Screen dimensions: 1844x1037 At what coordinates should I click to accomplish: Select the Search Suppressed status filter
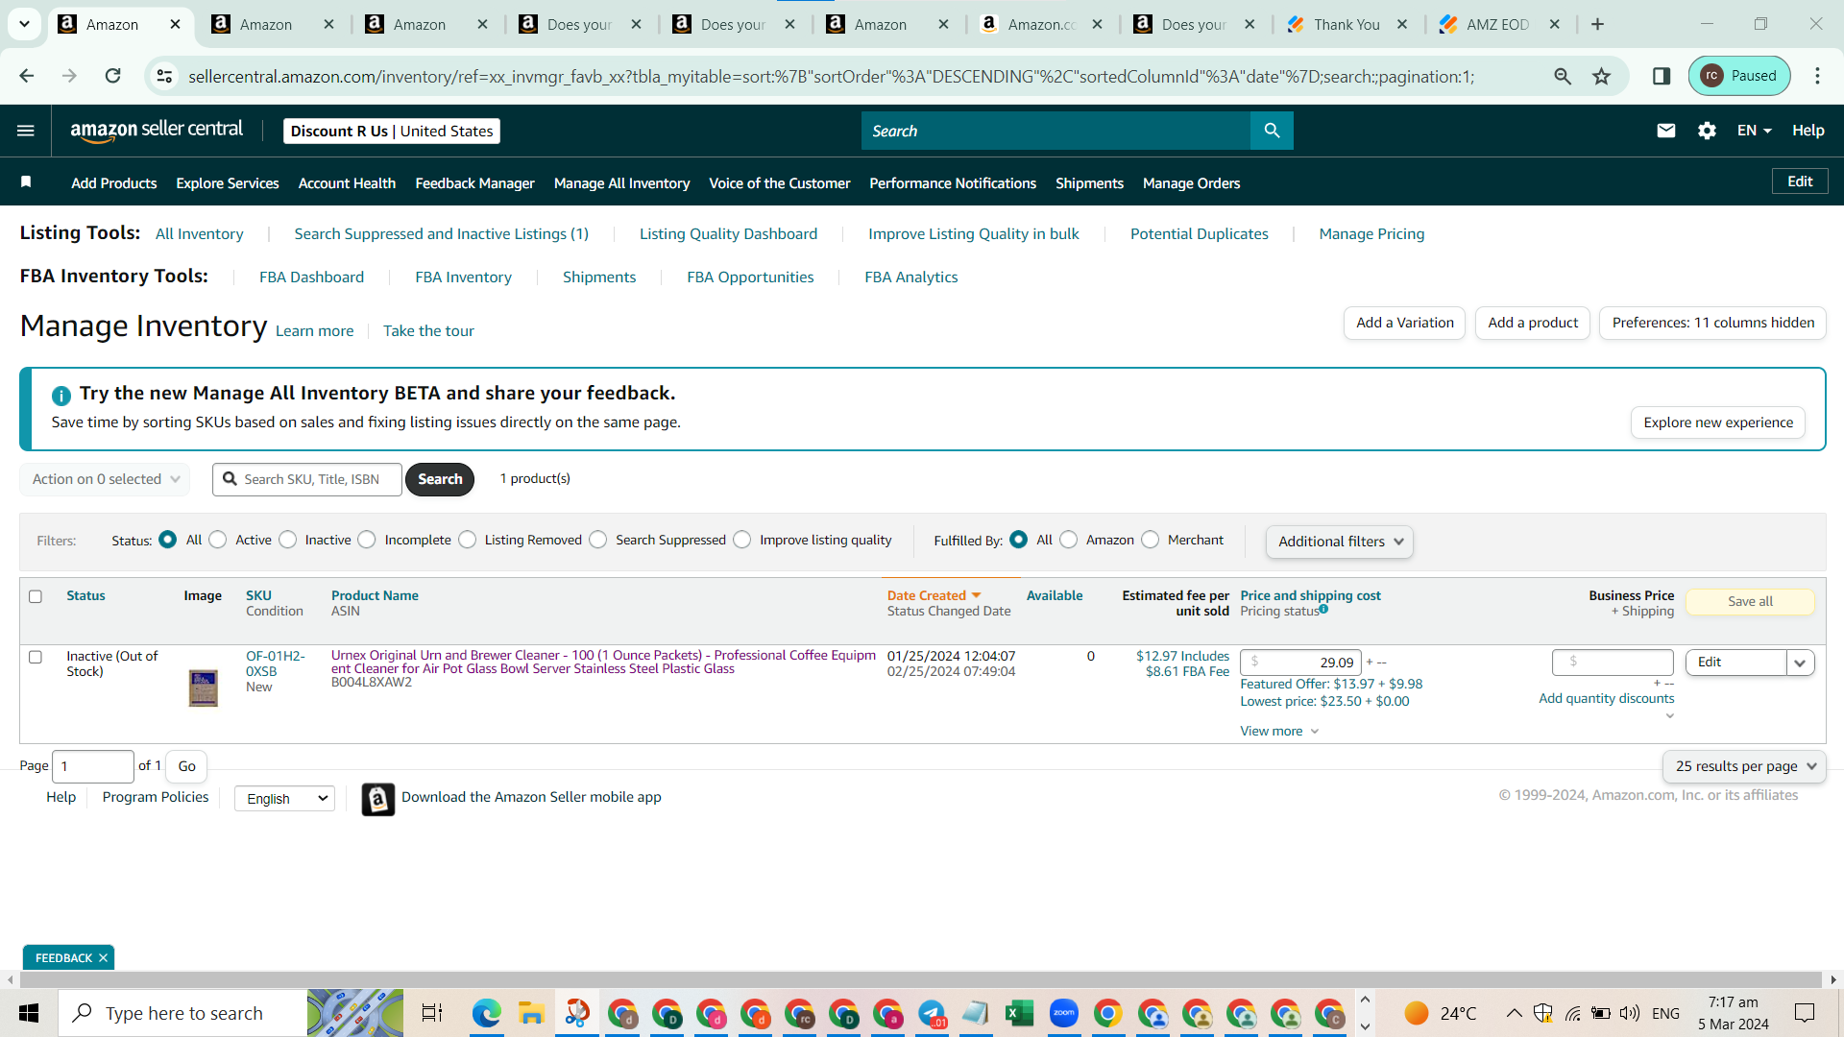point(598,540)
